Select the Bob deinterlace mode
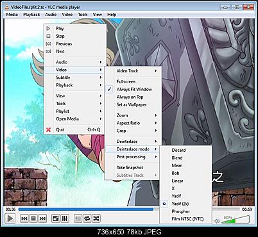This screenshot has height=237, width=258. [185, 173]
